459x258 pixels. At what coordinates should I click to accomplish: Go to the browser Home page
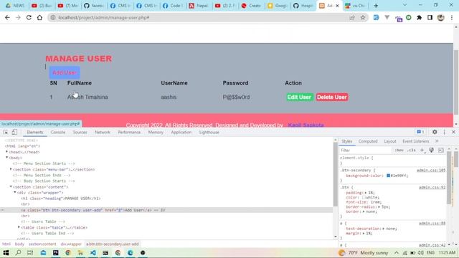pyautogui.click(x=39, y=17)
